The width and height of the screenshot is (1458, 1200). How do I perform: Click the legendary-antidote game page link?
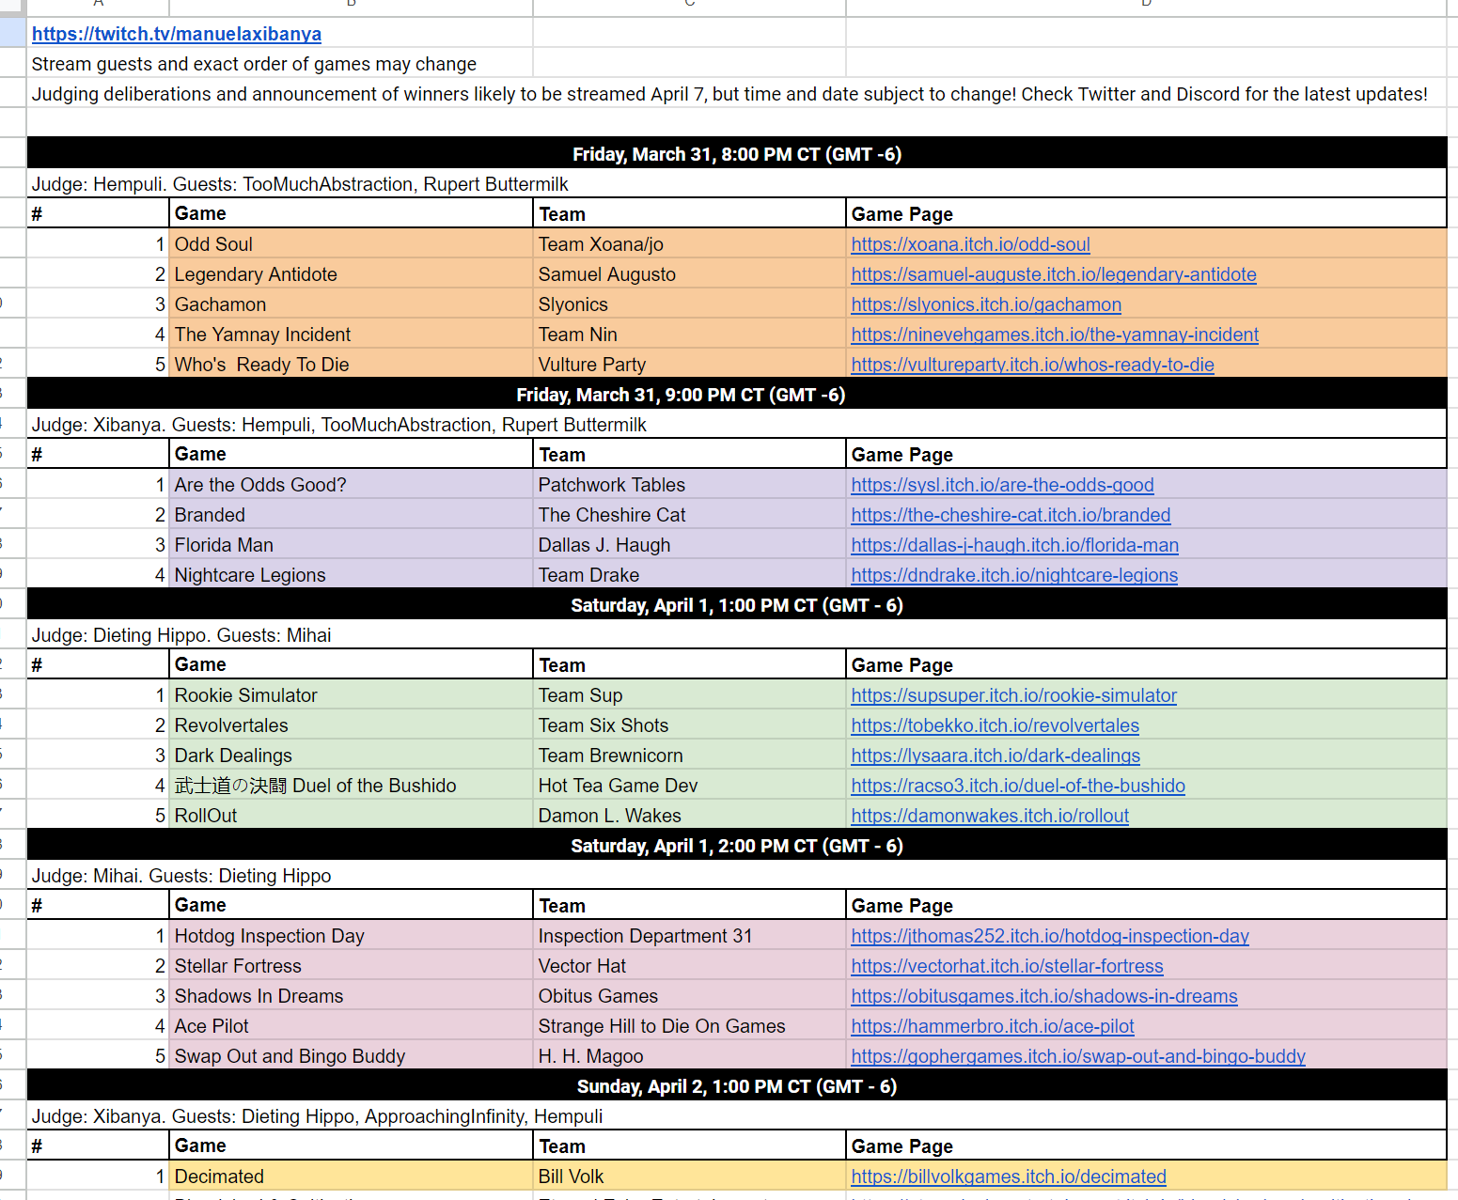click(1053, 275)
